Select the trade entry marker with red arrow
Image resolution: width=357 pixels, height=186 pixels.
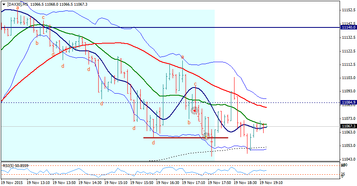(x=194, y=111)
